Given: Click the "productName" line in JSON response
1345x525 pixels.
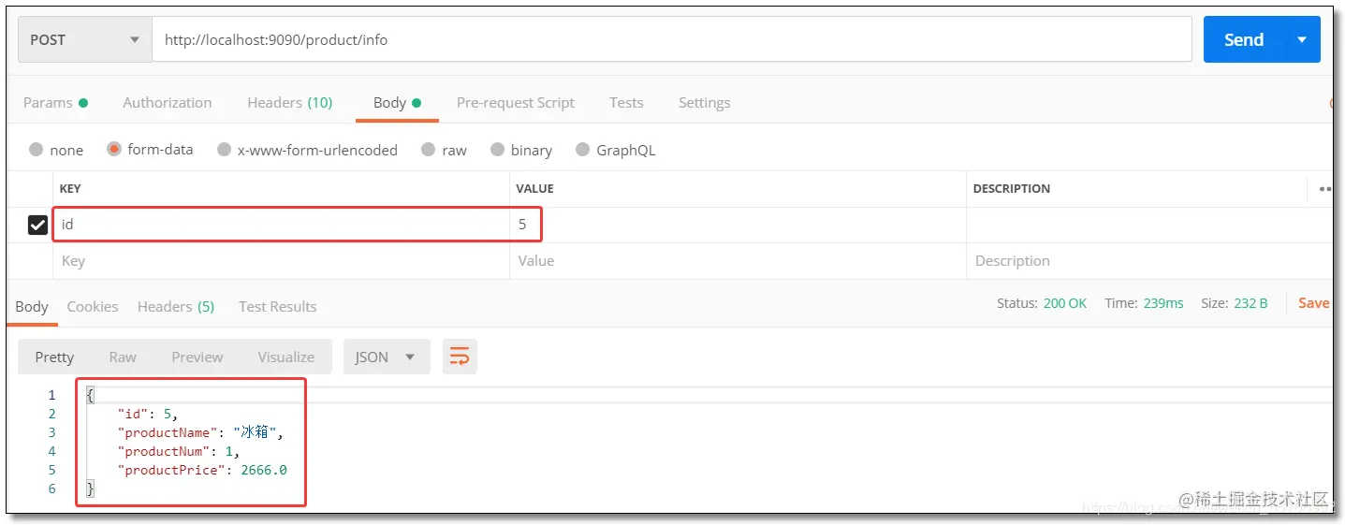Looking at the screenshot, I should click(199, 432).
